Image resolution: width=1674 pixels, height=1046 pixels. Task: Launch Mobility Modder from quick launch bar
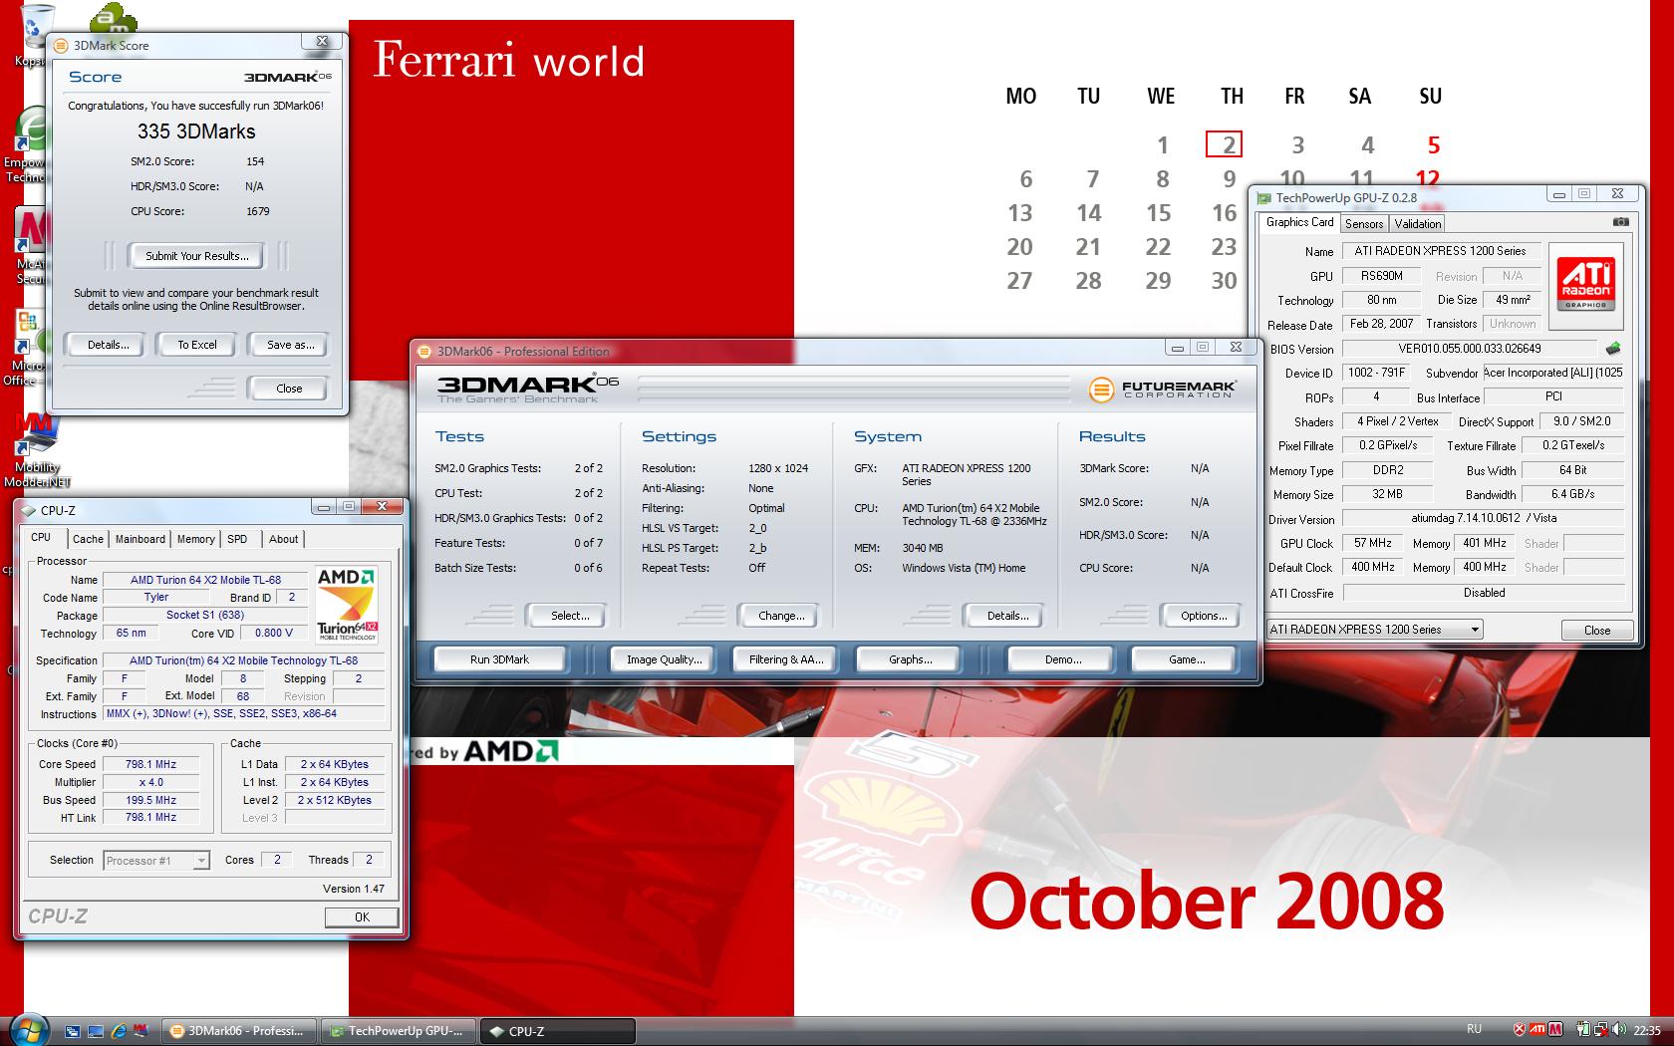point(140,1031)
